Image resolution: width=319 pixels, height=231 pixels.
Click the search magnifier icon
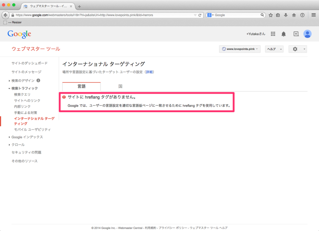262,15
